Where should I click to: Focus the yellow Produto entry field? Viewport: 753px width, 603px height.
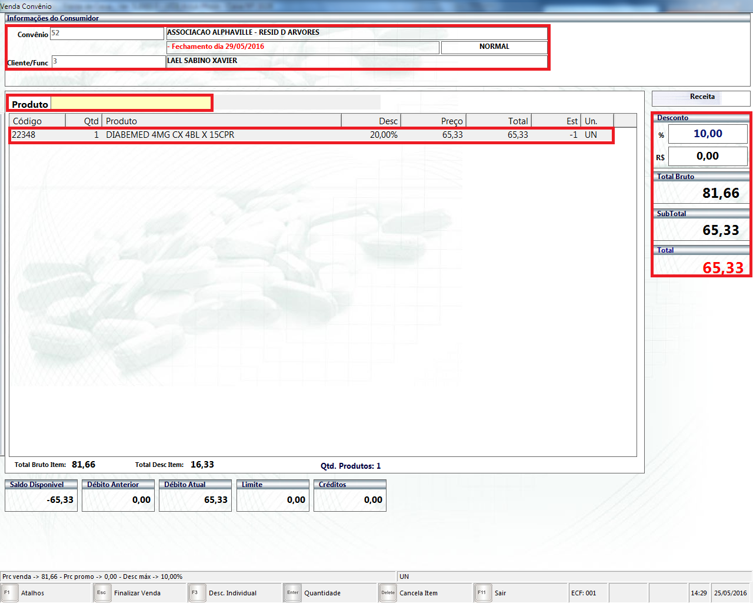click(x=131, y=104)
